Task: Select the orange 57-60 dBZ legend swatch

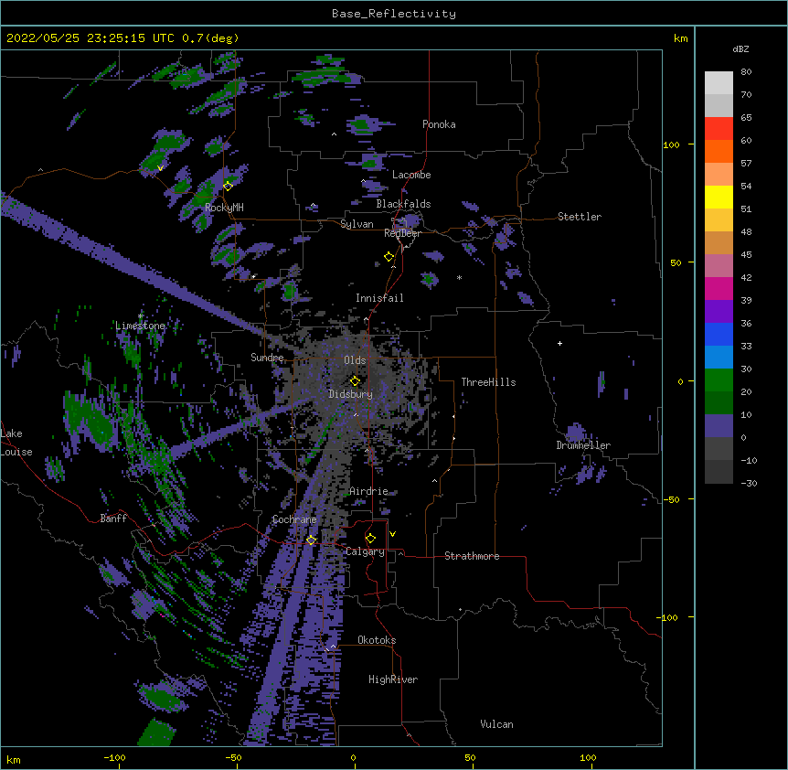Action: [719, 151]
